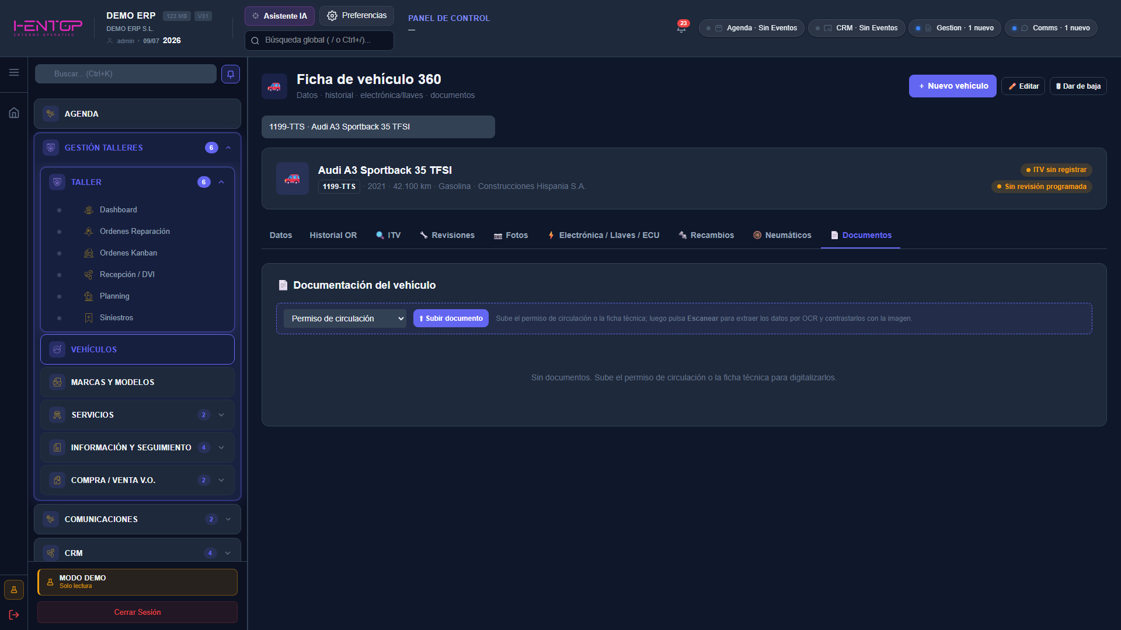
Task: Click the Vehículos sidebar icon
Action: click(57, 349)
